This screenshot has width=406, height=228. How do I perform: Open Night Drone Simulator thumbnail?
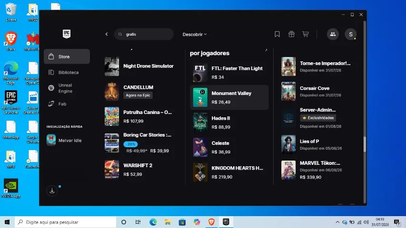[111, 66]
